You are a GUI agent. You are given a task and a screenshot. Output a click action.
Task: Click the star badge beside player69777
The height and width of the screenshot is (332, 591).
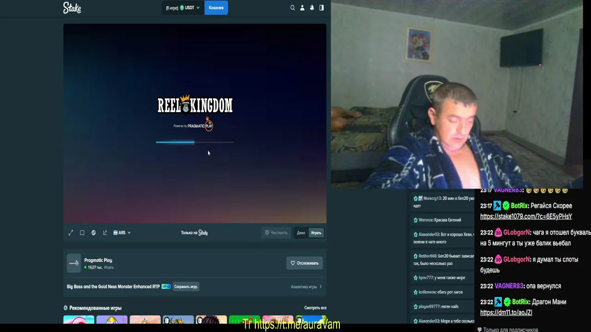pos(416,307)
